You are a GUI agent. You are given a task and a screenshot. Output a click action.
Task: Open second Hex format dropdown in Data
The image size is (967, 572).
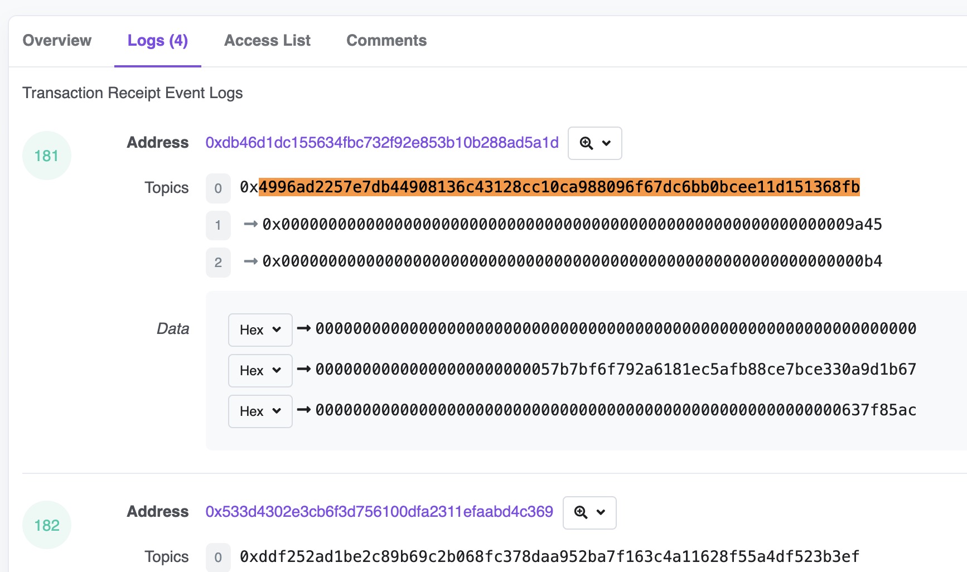(260, 371)
